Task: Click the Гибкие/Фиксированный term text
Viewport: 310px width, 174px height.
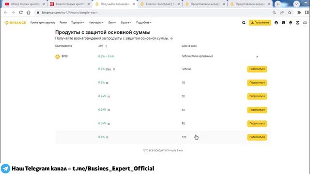Action: click(x=197, y=56)
